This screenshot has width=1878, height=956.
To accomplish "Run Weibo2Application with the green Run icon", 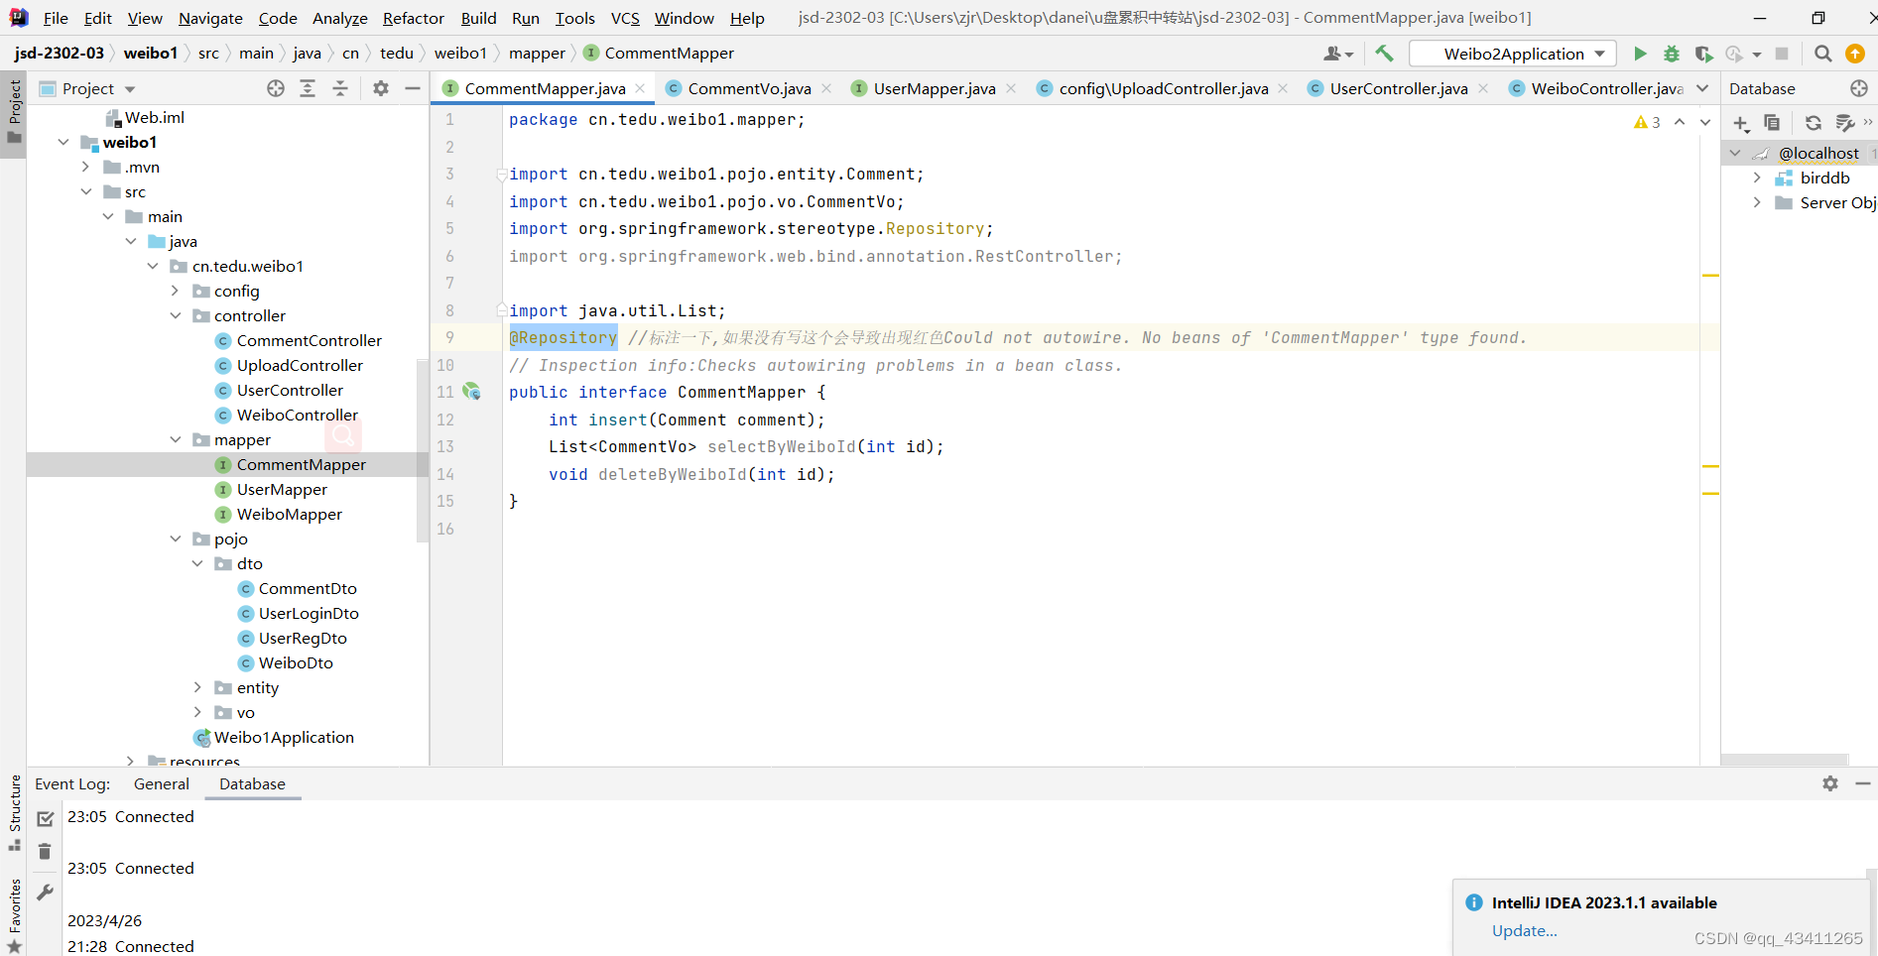I will (1640, 54).
